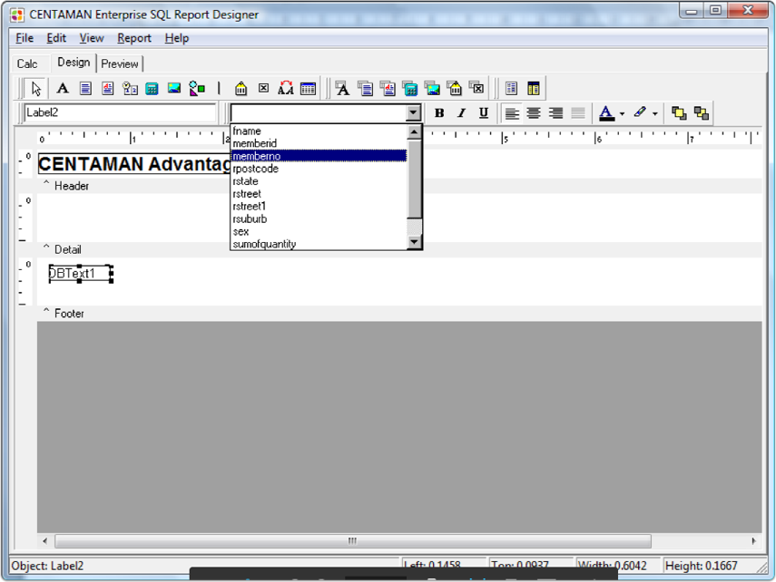Switch to the Preview tab
Screen dimensions: 776x582
point(119,63)
